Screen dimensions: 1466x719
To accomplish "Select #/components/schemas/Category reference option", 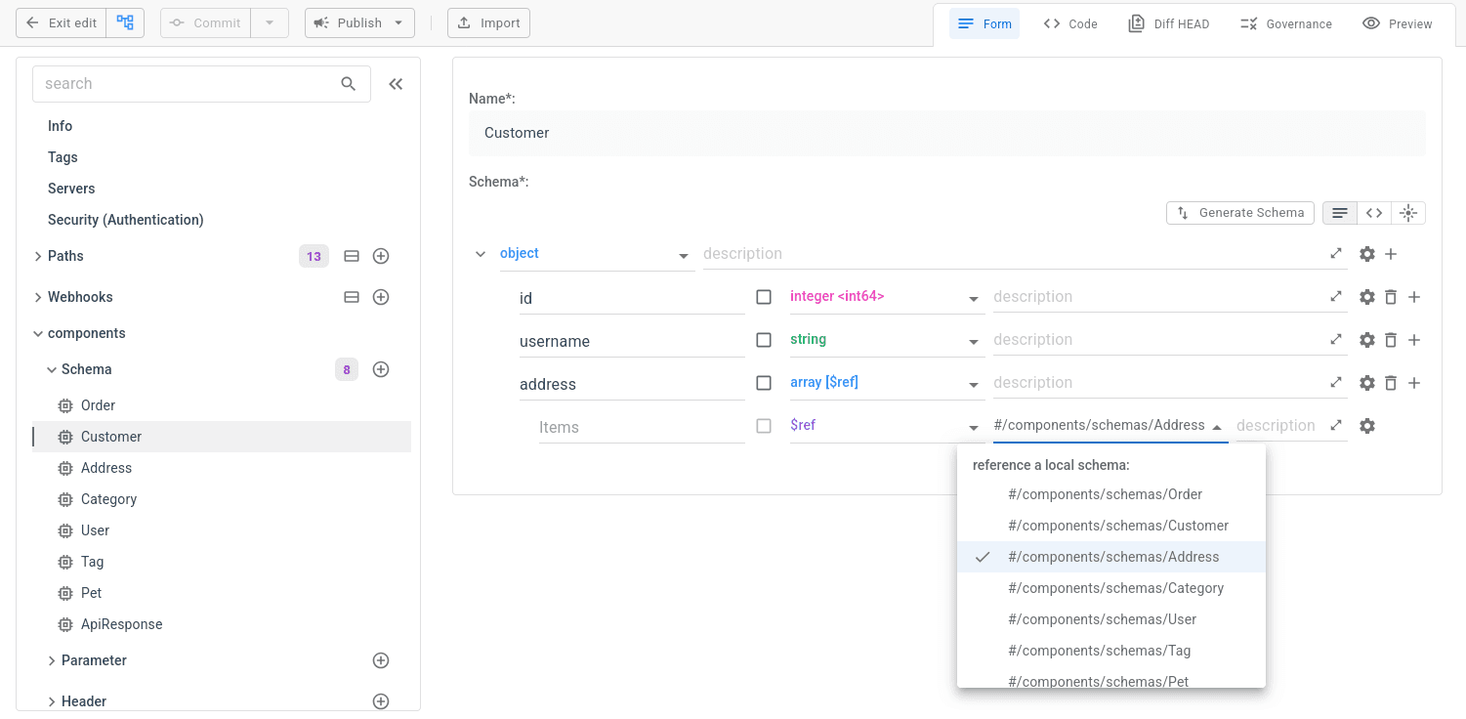I will click(1111, 588).
